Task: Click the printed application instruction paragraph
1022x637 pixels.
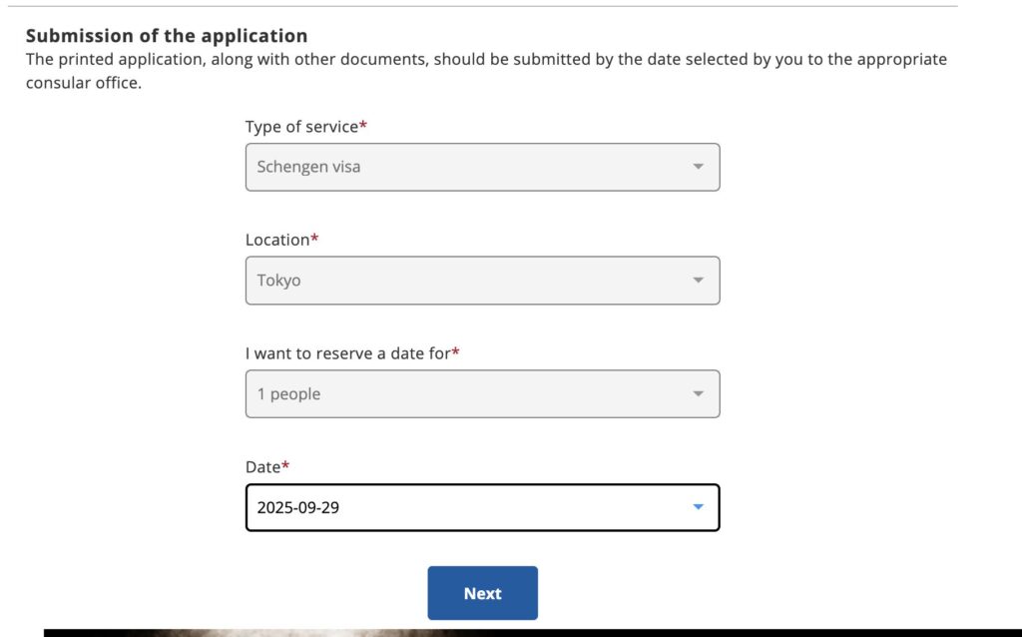Action: [x=486, y=71]
